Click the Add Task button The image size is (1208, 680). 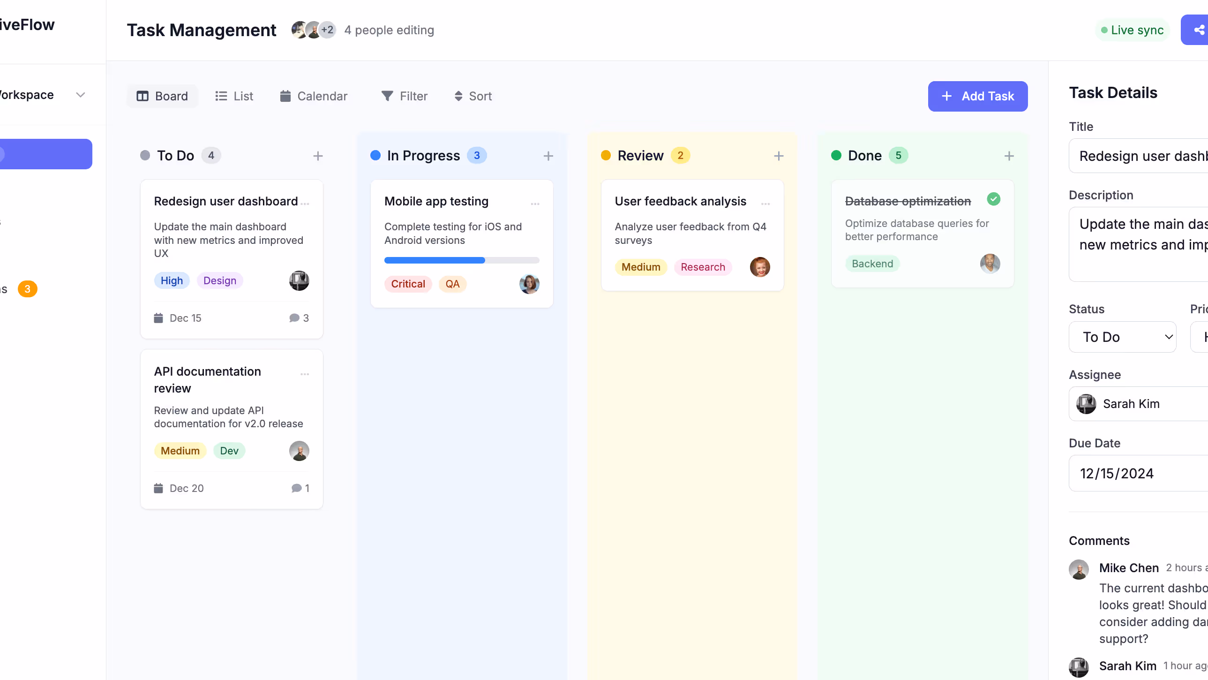[978, 96]
